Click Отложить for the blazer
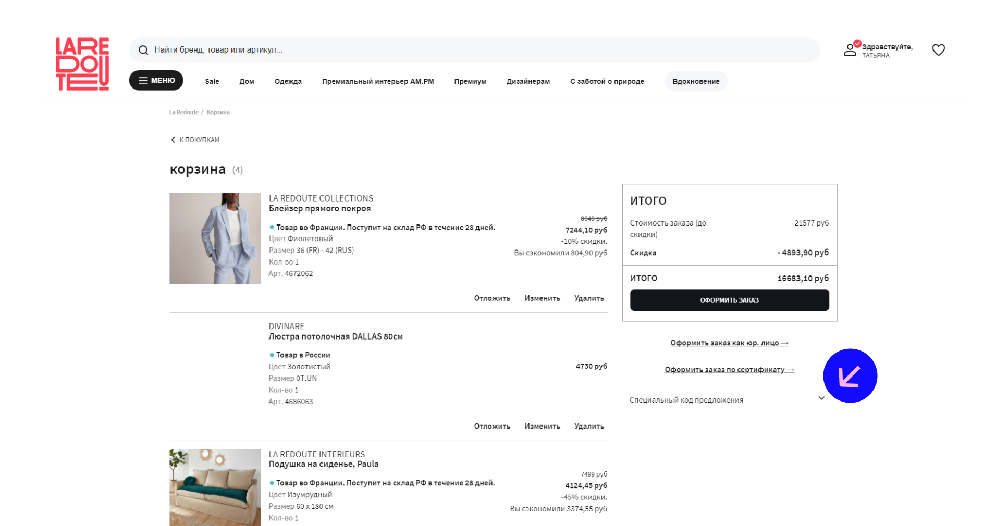Viewport: 1008px width, 526px height. (x=492, y=298)
